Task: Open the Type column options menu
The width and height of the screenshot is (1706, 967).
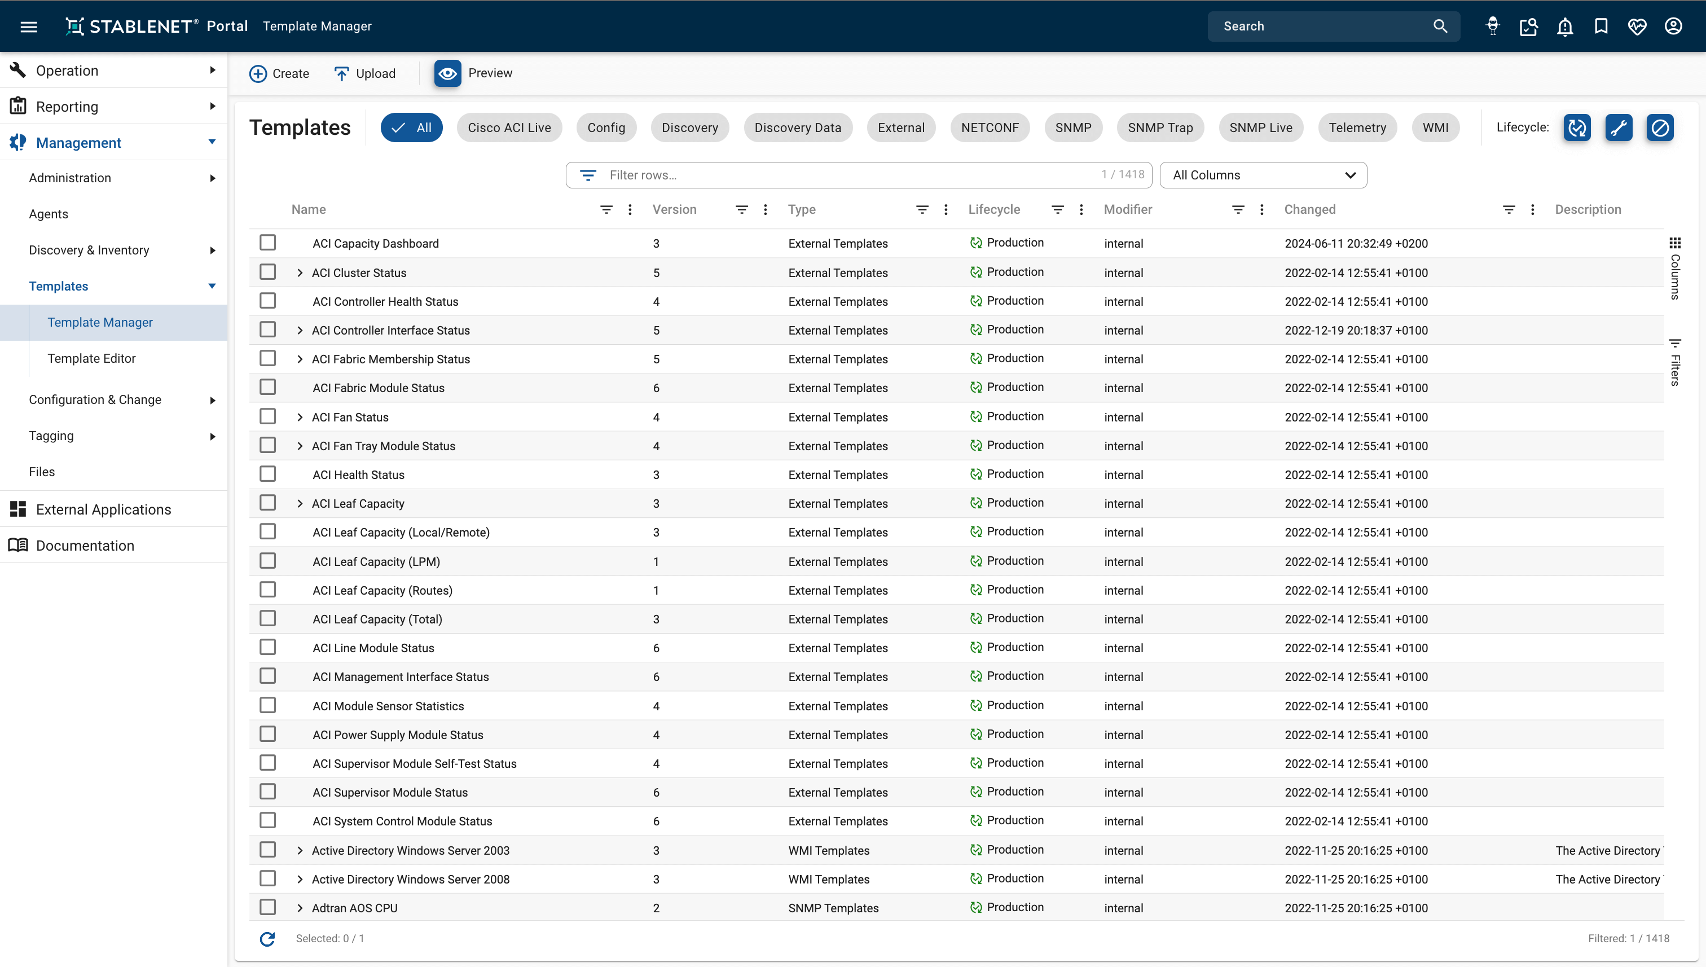Action: (x=946, y=210)
